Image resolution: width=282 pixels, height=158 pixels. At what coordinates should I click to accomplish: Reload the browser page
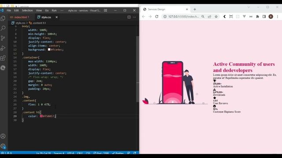[157, 17]
